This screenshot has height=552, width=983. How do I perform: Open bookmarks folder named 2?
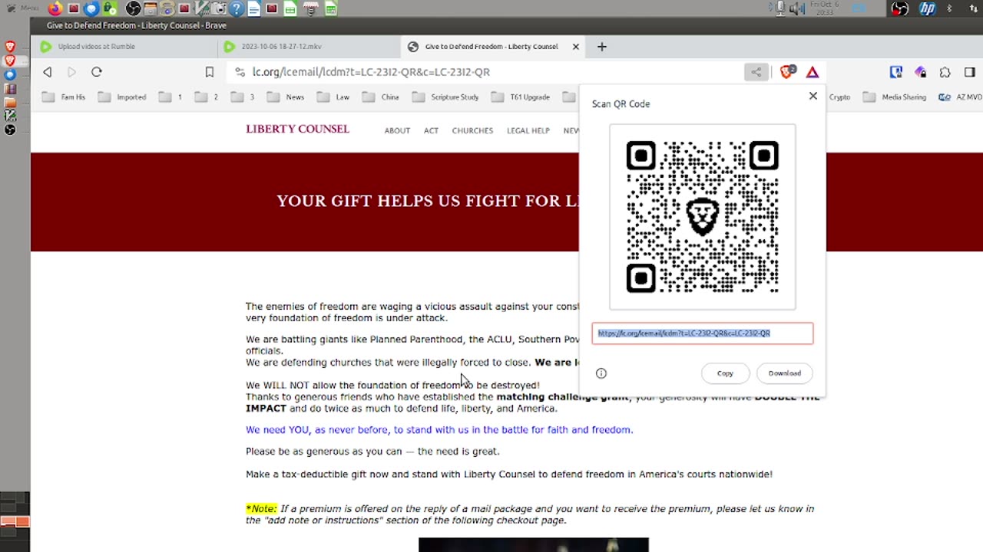pyautogui.click(x=207, y=97)
